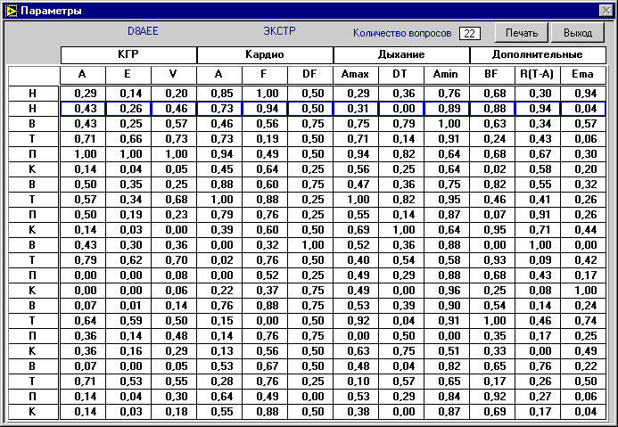Click the Amax column header
This screenshot has width=618, height=427.
[x=356, y=75]
